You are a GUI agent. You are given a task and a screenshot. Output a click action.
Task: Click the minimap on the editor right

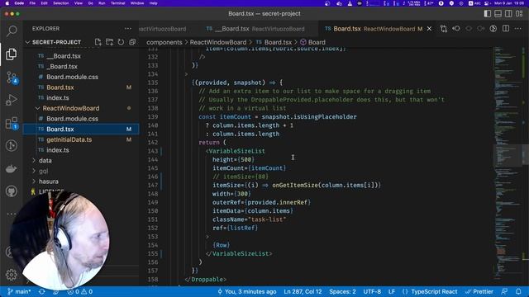508,165
